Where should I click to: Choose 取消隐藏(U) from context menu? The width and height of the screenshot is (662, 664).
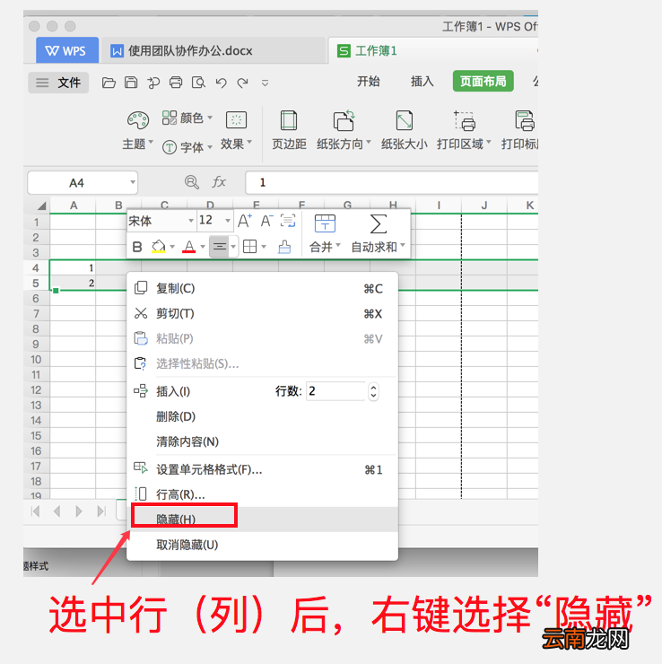pyautogui.click(x=262, y=545)
